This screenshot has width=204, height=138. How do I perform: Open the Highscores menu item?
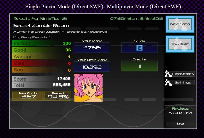click(183, 74)
